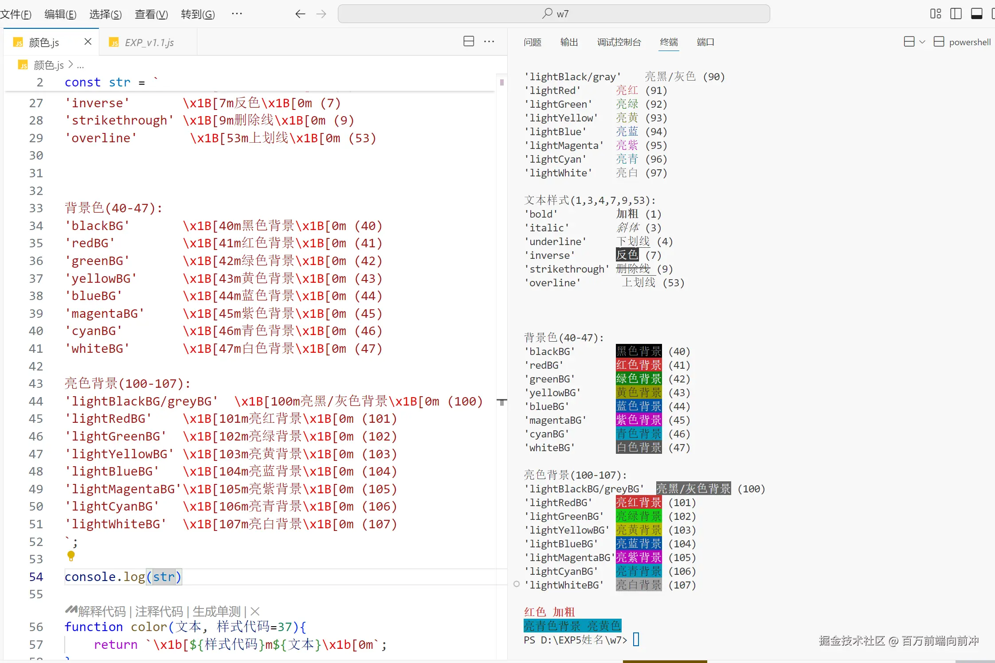Expand breadcrumb ellipsis after 颜色.js
995x663 pixels.
80,66
